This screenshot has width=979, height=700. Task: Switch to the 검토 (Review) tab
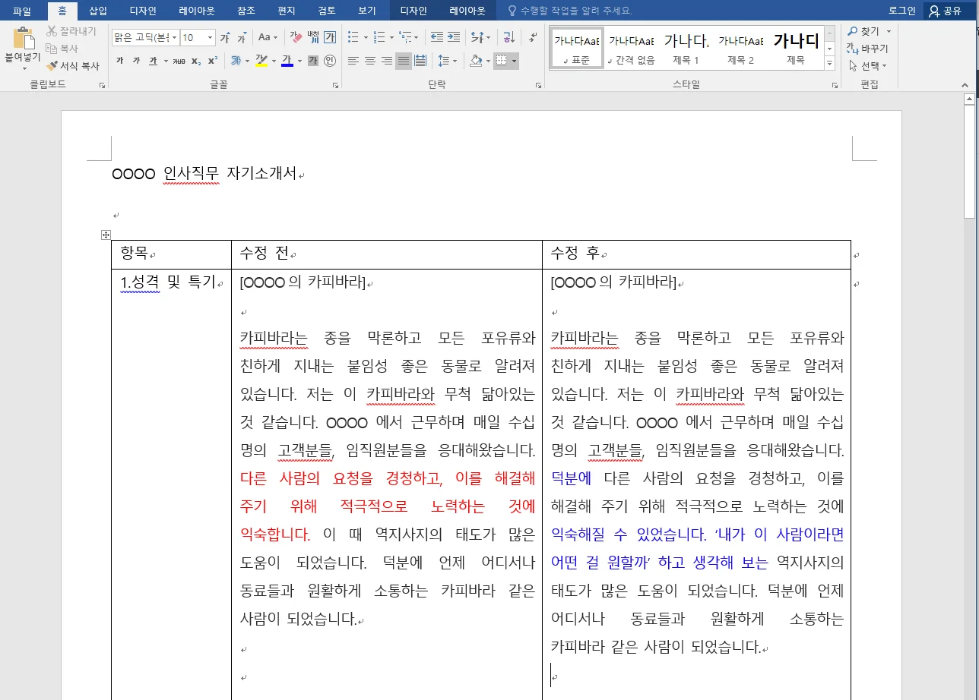pos(327,11)
